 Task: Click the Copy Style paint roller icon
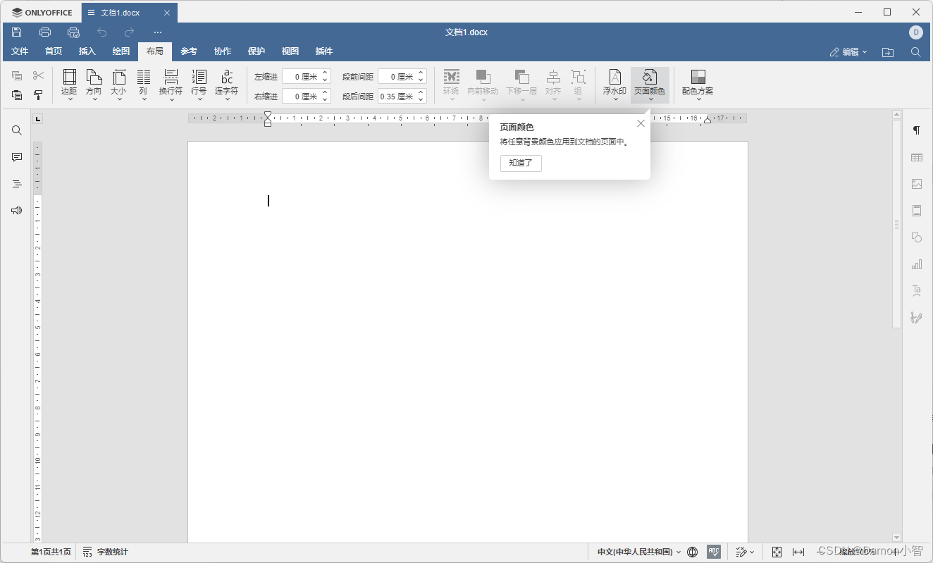(39, 95)
